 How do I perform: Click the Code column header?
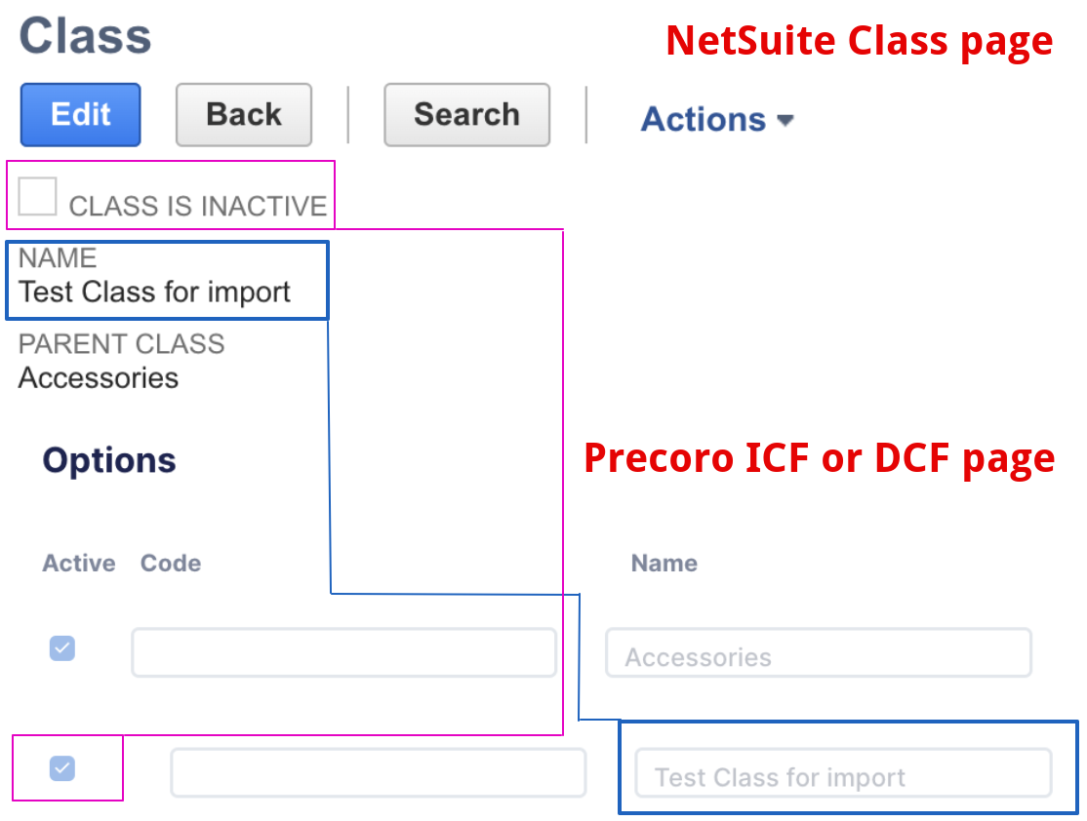[x=170, y=563]
